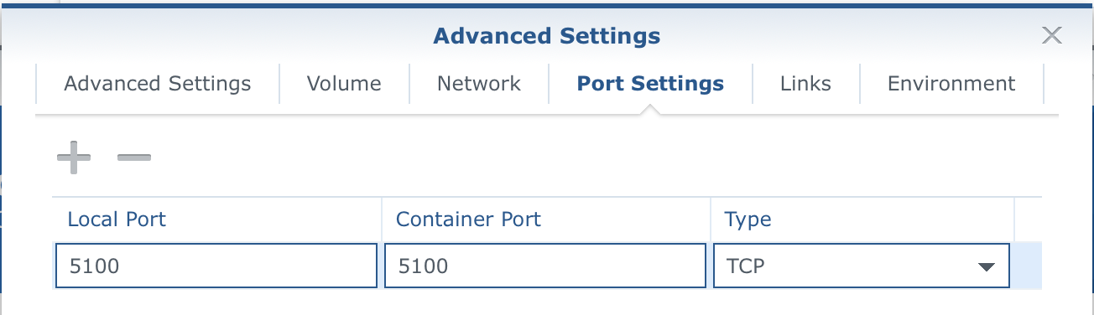Screen dimensions: 1094x315
Task: Expand protocol list using the dropdown arrow
Action: 986,267
